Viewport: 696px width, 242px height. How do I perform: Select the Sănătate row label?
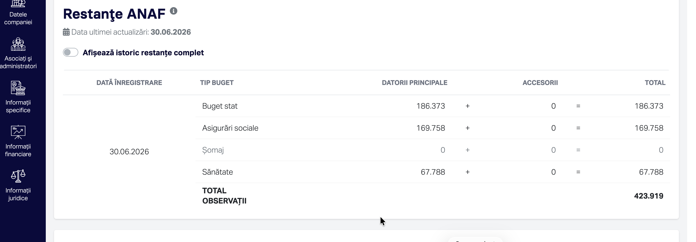point(218,172)
